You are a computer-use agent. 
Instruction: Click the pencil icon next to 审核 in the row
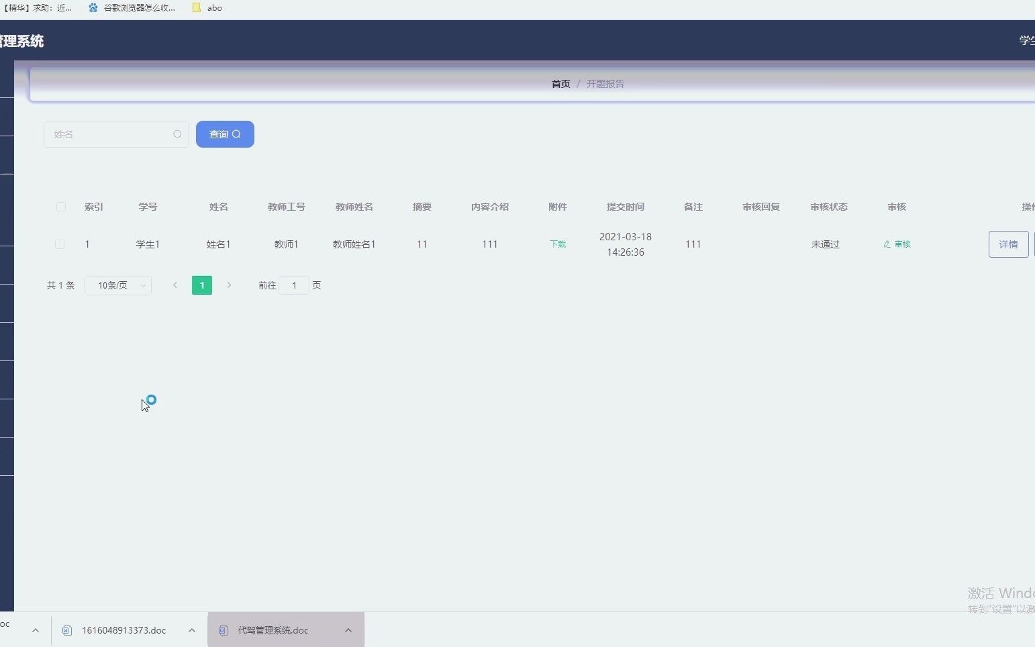coord(886,244)
